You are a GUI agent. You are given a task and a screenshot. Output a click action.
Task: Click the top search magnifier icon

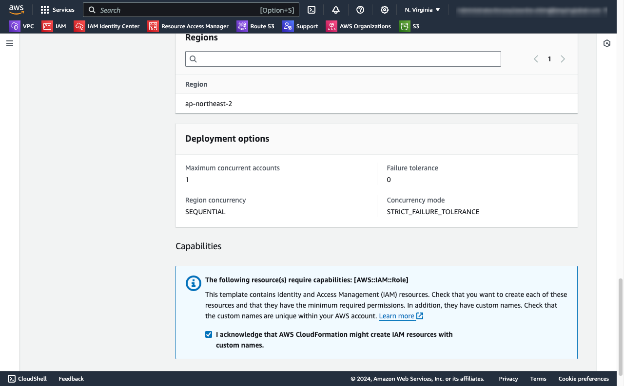92,10
